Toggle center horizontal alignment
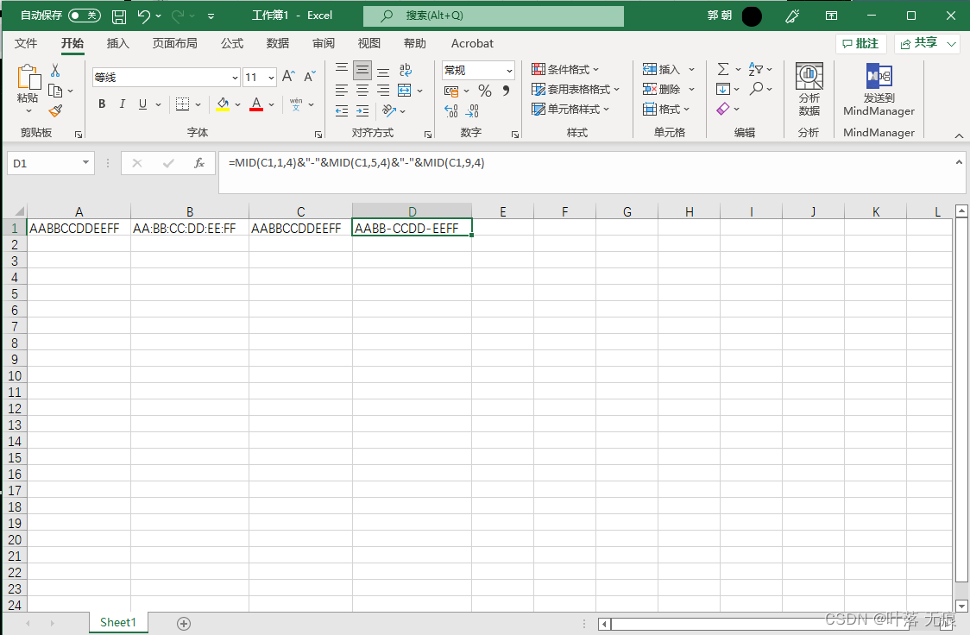 pos(362,91)
